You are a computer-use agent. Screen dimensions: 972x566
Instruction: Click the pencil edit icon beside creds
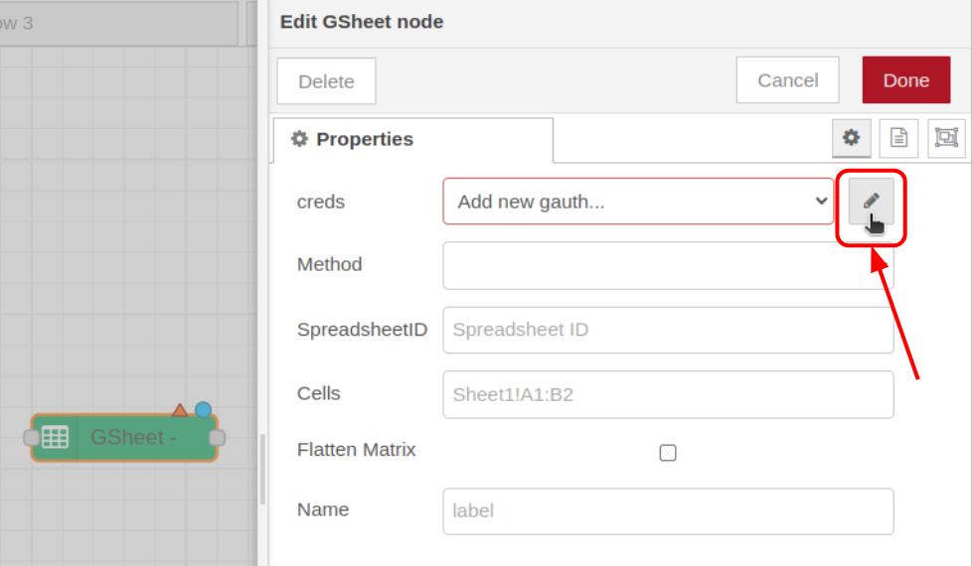[x=871, y=201]
